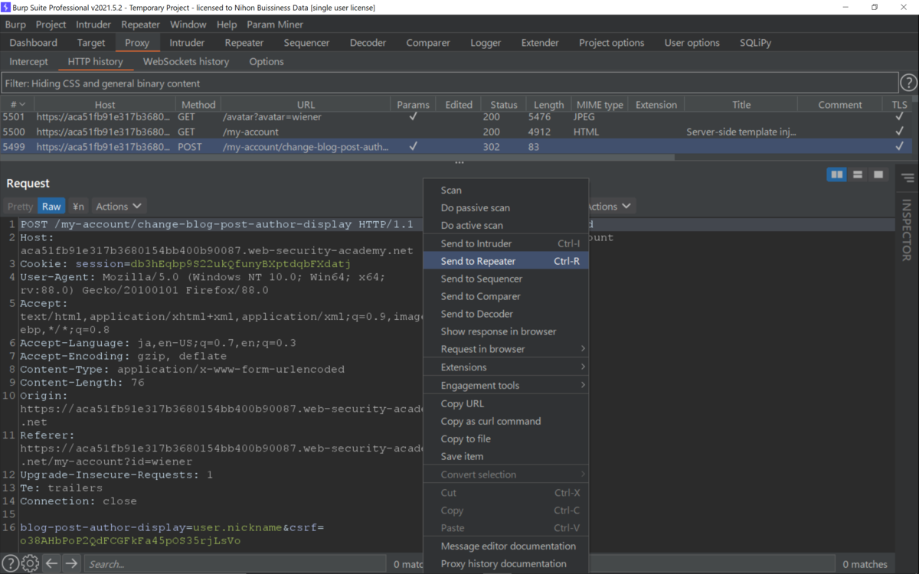The width and height of the screenshot is (919, 574).
Task: Open Proxy history documentation
Action: click(505, 563)
